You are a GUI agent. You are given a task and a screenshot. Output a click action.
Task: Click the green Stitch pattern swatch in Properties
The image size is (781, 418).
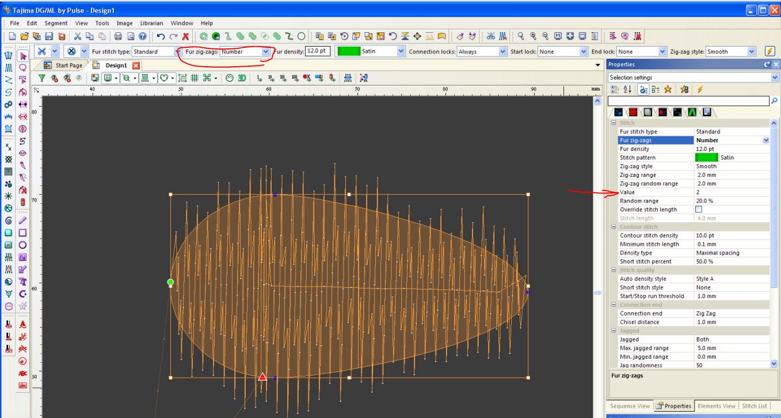(707, 158)
